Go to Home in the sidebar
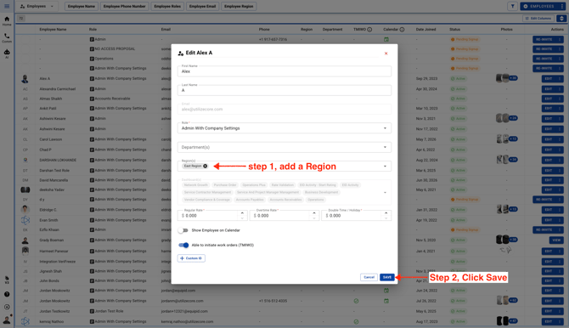This screenshot has height=328, width=569. [x=7, y=20]
